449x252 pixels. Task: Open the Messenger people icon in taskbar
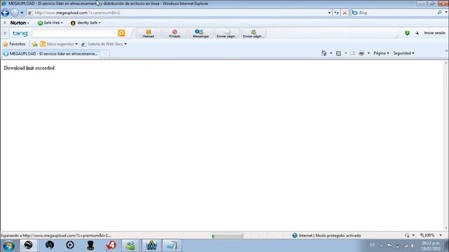click(x=130, y=246)
